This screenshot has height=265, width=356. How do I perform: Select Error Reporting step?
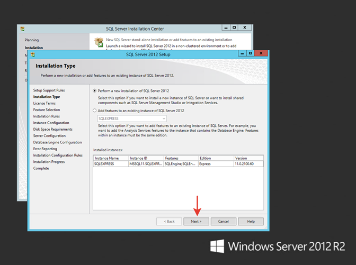coord(45,149)
